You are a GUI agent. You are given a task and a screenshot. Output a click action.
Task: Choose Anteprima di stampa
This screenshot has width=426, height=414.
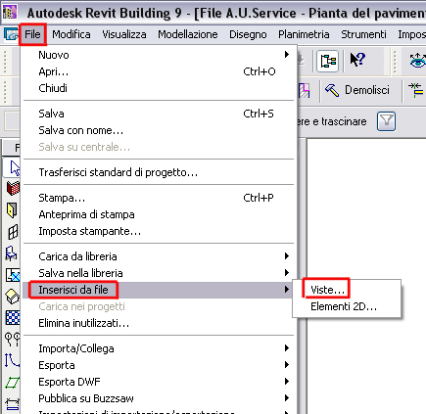tap(159, 214)
